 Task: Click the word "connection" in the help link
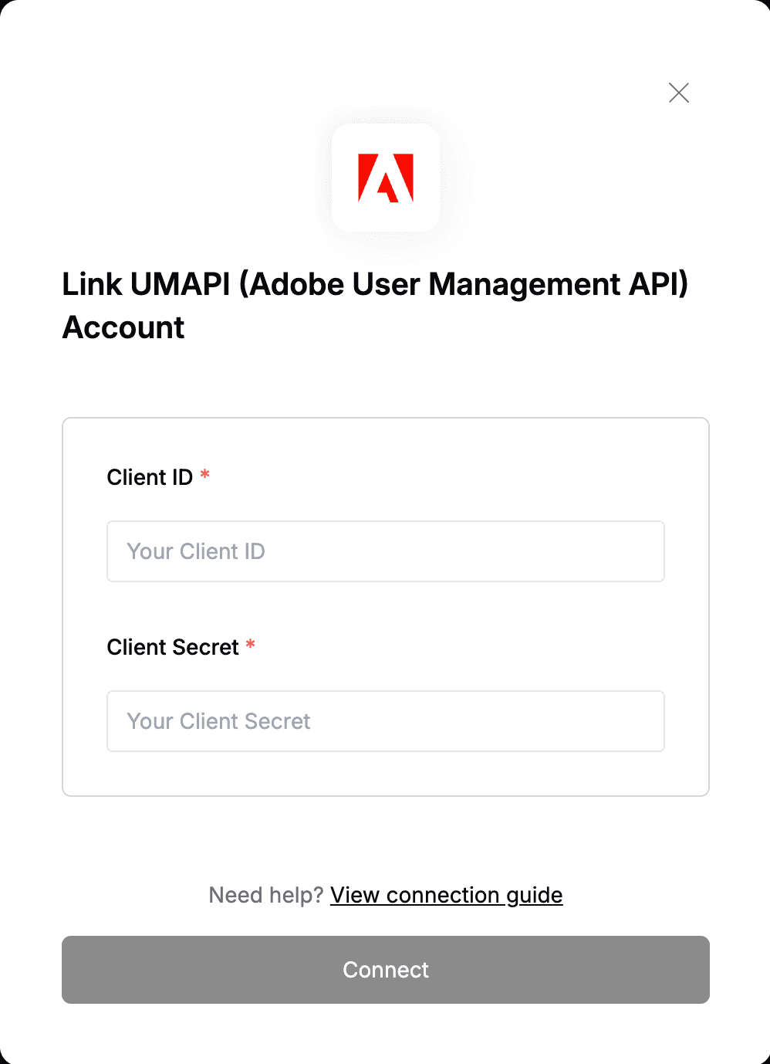click(443, 895)
